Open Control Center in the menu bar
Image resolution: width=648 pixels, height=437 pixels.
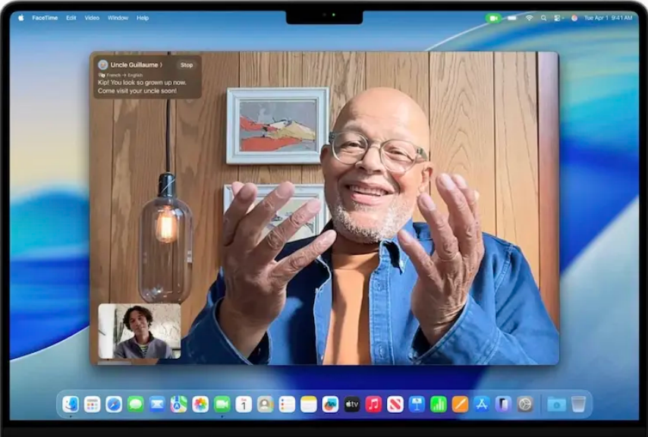pos(558,18)
